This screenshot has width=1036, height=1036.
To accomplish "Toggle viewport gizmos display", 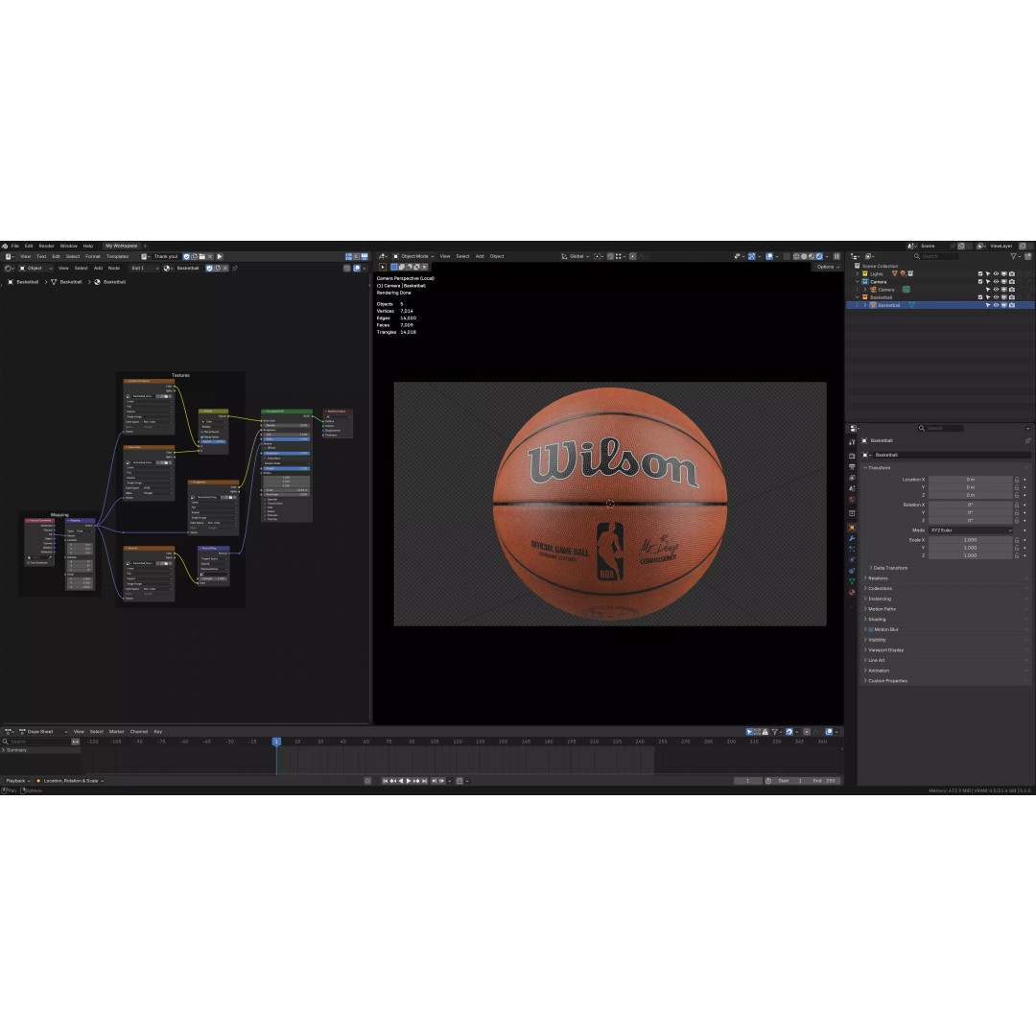I will (x=752, y=256).
